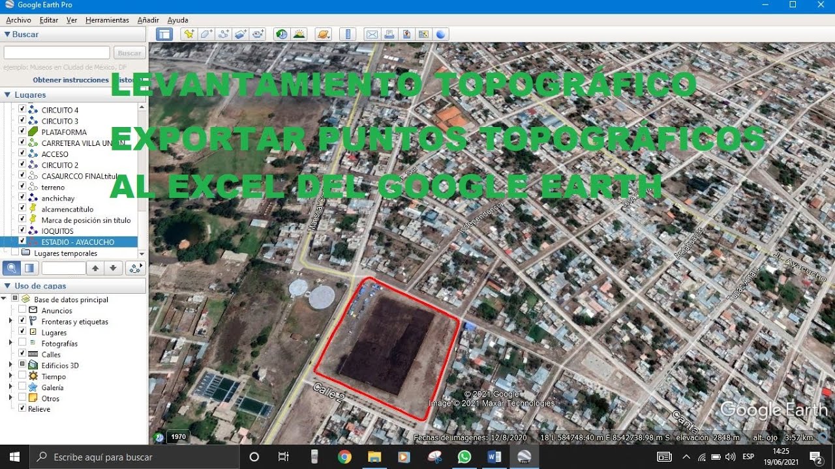Select the Add Polygon tool
Image resolution: width=835 pixels, height=469 pixels.
click(207, 35)
